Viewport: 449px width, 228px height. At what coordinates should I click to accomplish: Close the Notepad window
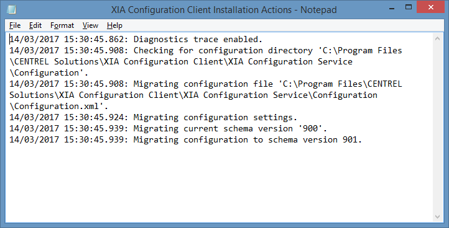click(x=430, y=7)
